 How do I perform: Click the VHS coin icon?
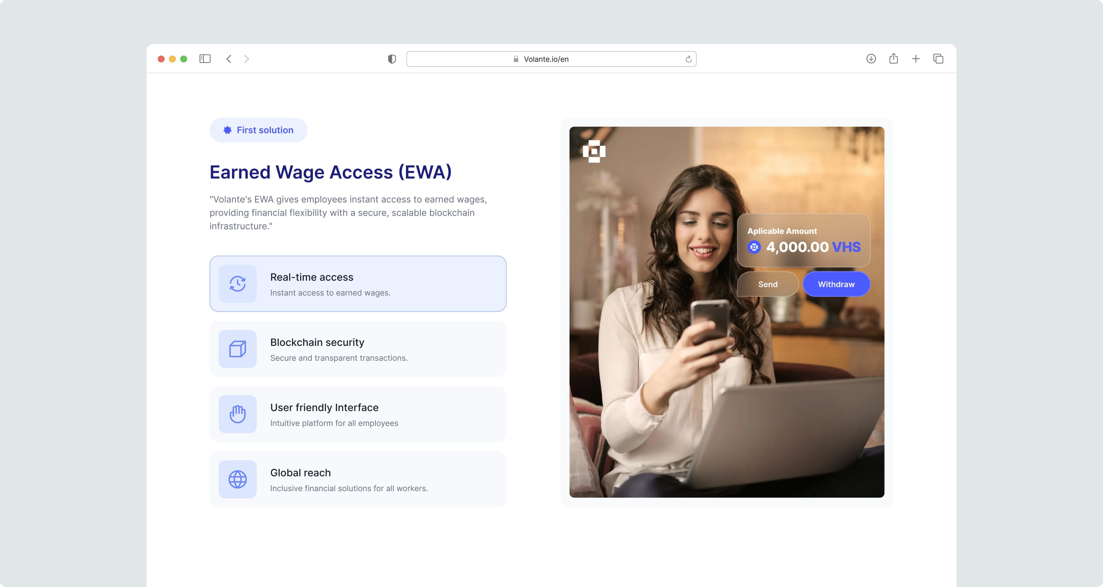point(754,247)
